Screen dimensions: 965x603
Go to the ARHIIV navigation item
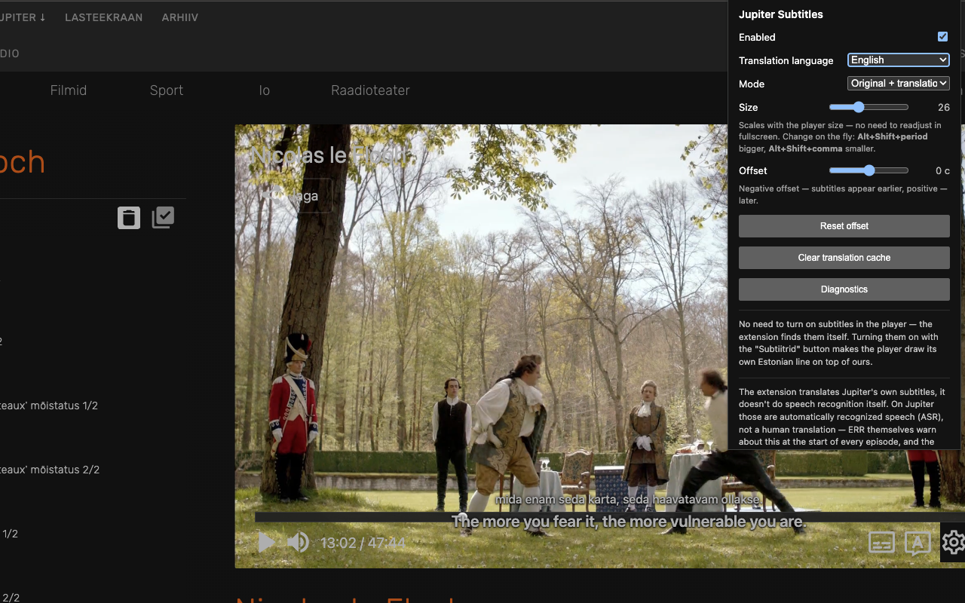tap(180, 17)
